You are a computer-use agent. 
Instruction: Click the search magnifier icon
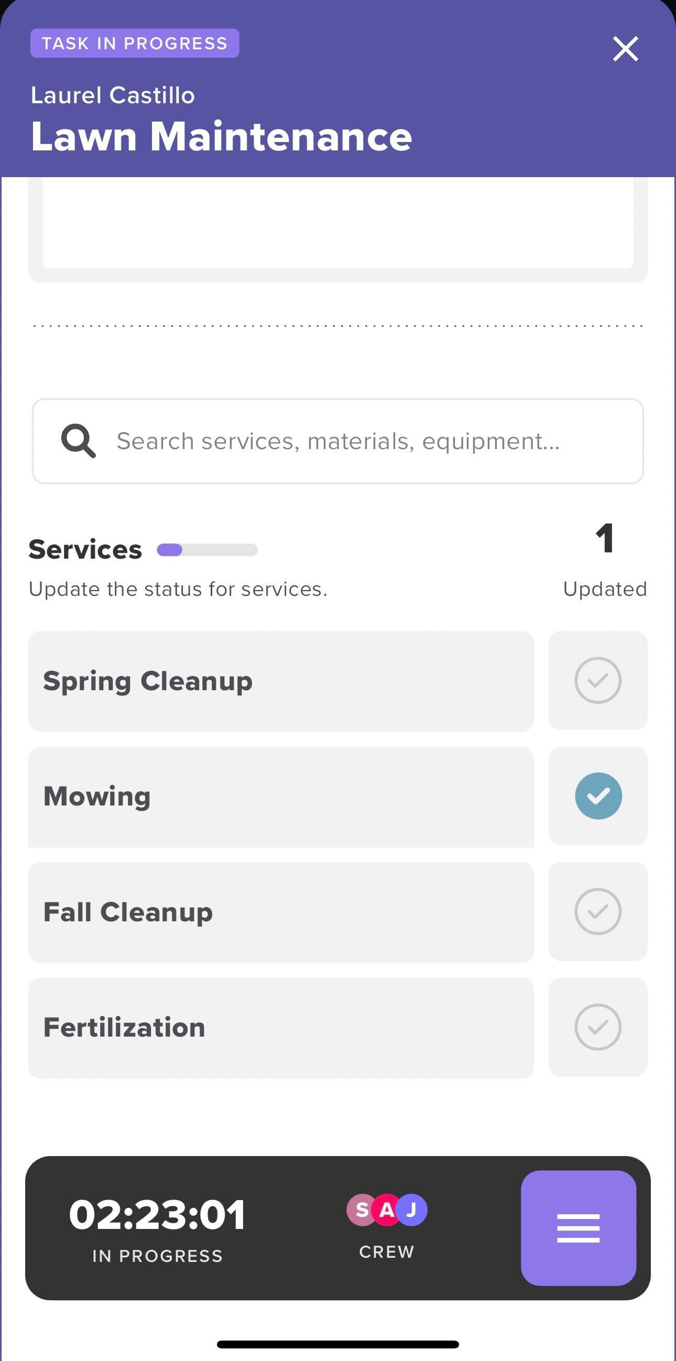tap(78, 441)
